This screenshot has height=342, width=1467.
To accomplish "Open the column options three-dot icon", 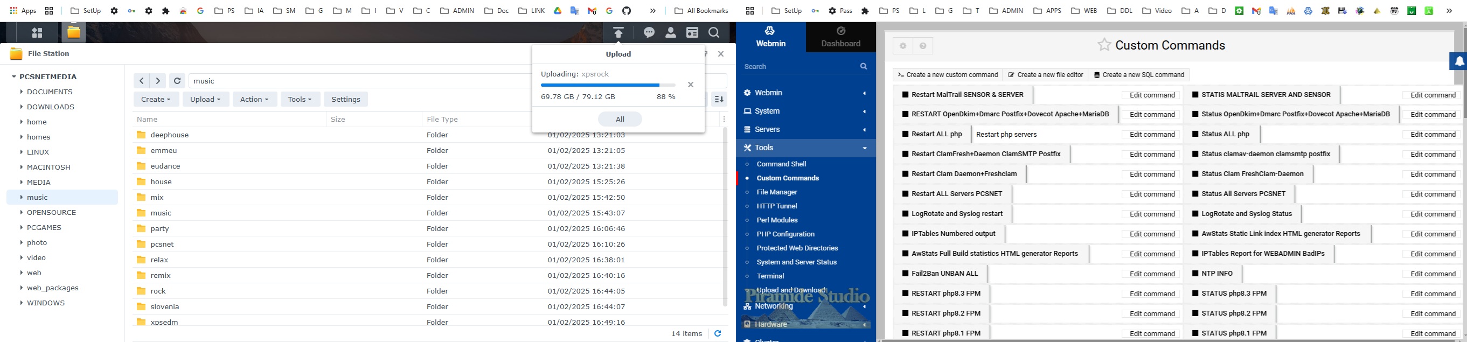I will coord(724,120).
